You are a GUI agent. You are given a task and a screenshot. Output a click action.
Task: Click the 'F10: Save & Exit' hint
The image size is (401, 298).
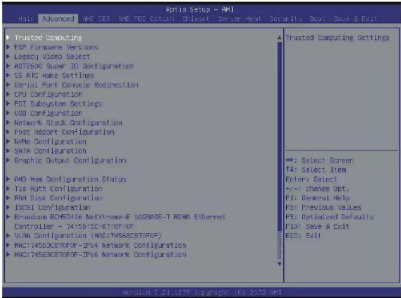(317, 227)
